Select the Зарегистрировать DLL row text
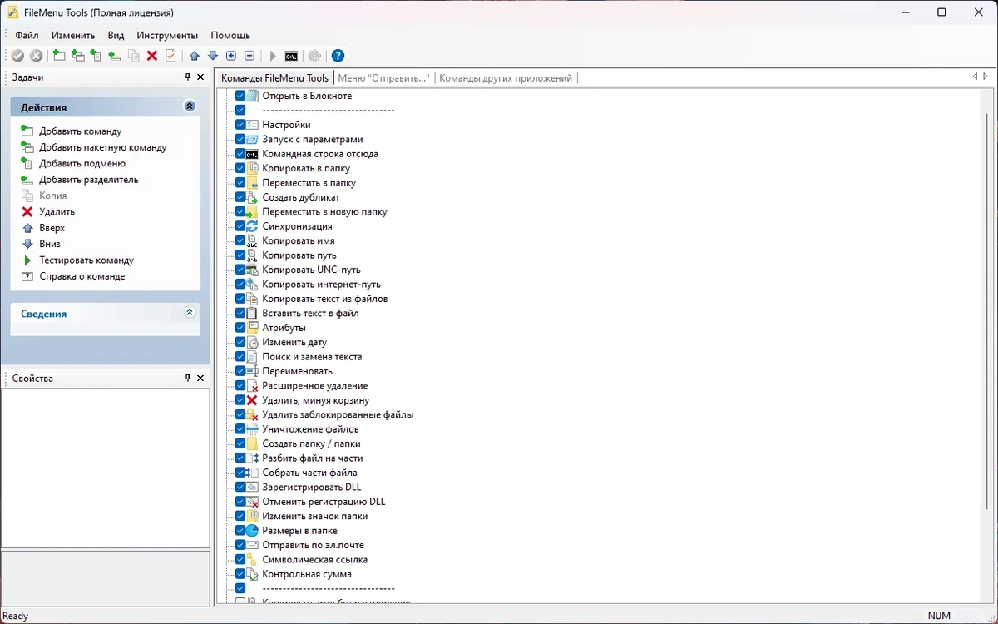Screen dimensions: 998x624 311,488
